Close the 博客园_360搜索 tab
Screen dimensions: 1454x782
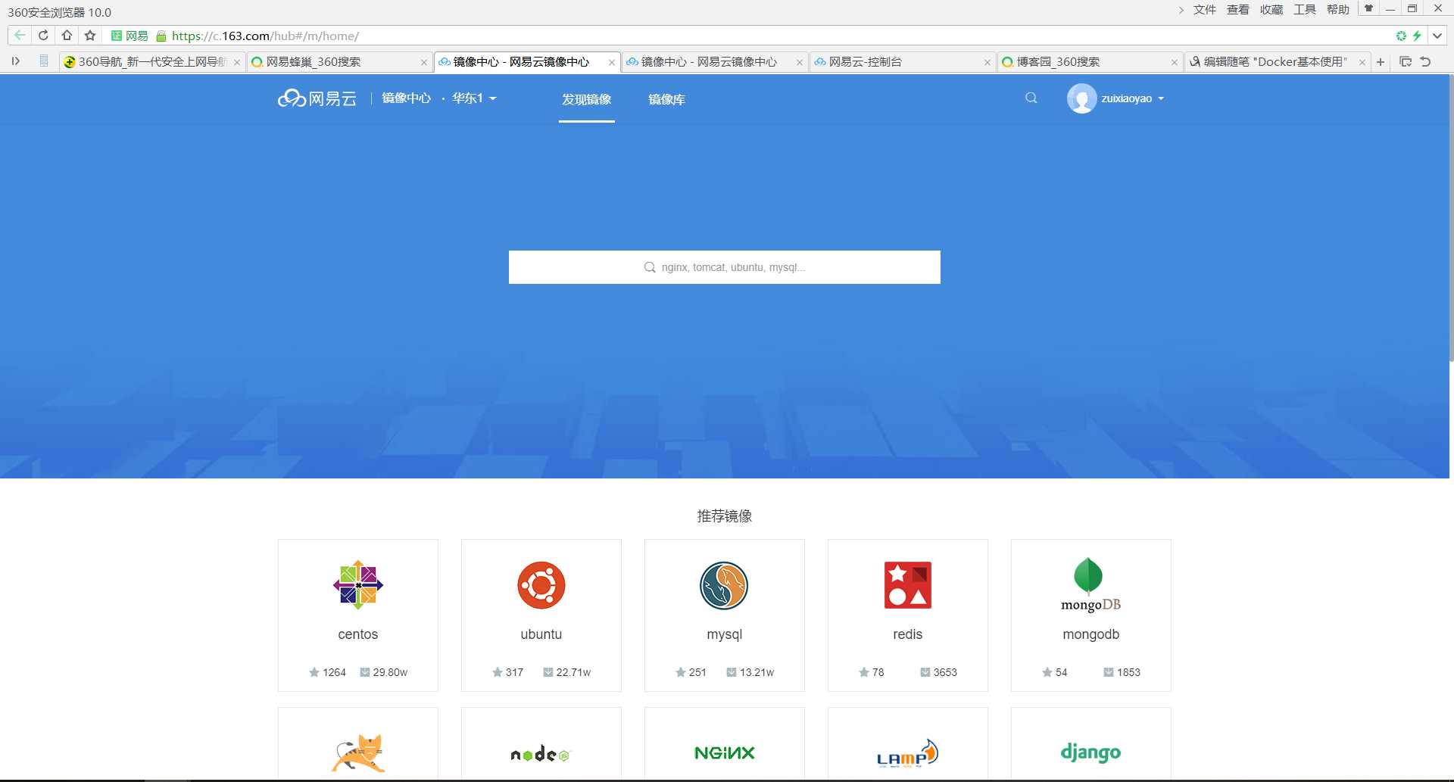coord(1175,63)
